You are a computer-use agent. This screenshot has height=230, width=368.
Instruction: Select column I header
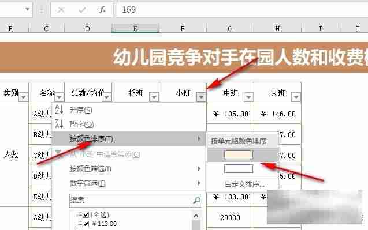tap(320, 29)
